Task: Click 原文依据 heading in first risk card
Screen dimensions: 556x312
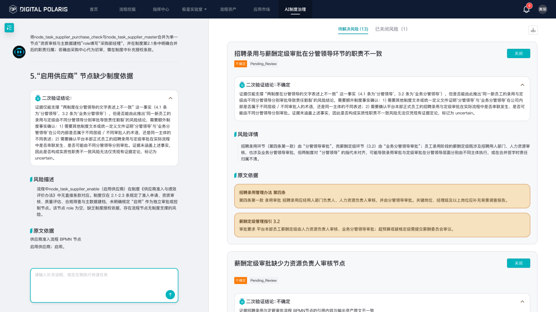Action: tap(248, 175)
